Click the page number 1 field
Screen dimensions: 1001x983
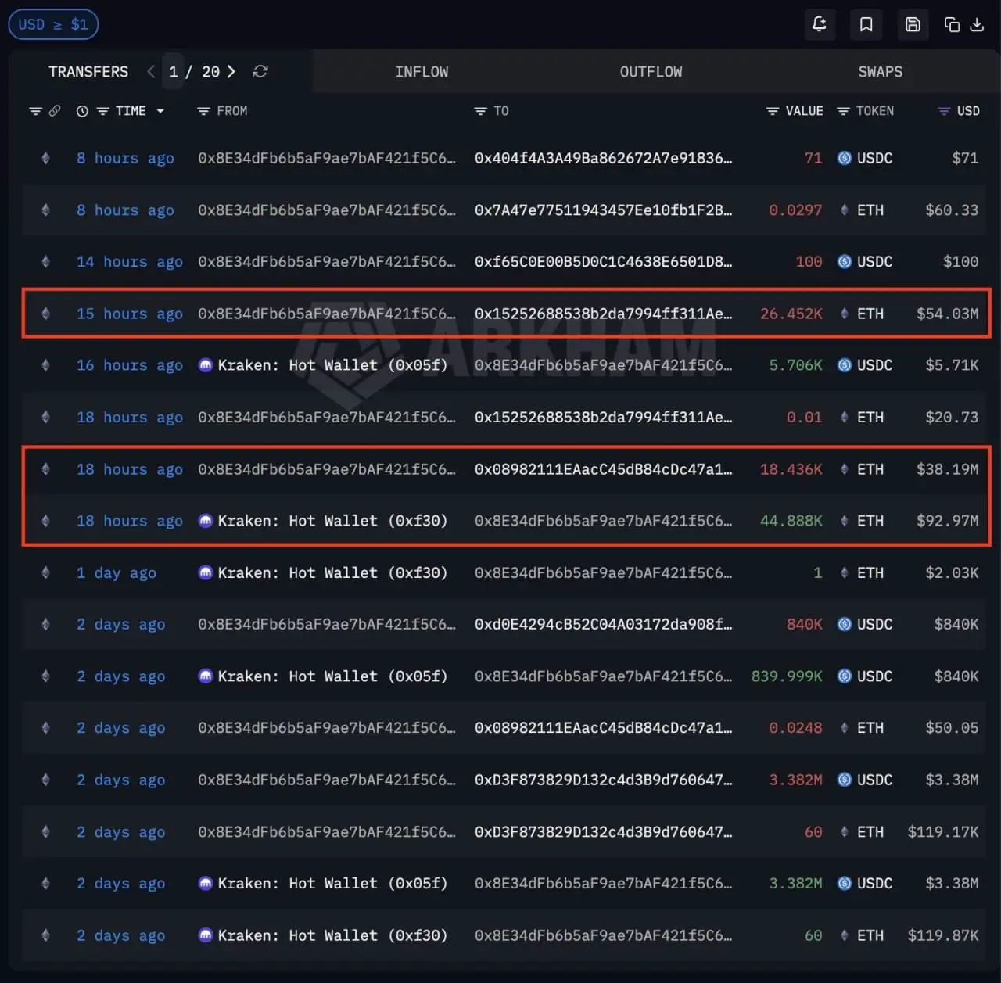174,71
